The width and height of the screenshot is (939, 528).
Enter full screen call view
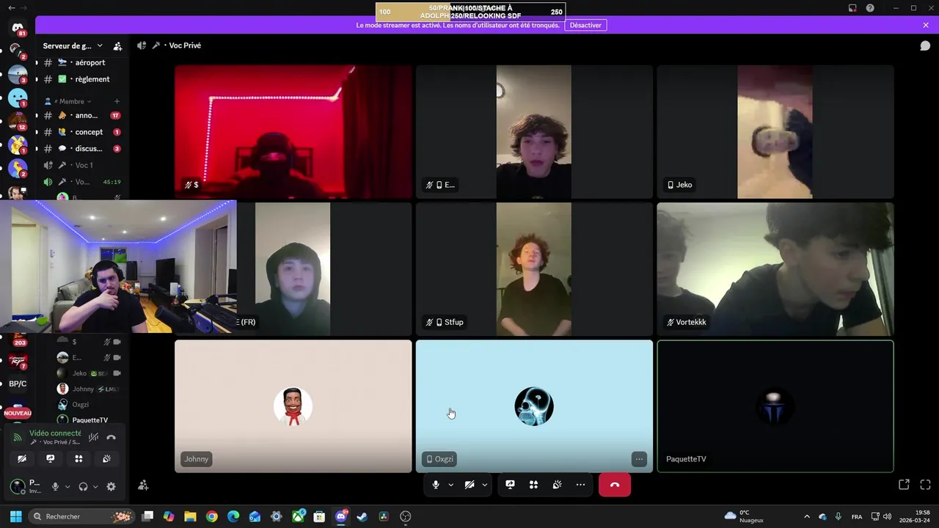(925, 485)
